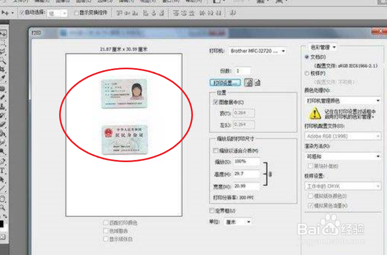Screen dimensions: 387x255
Task: Open the Move tool preset picker arrow
Action: point(12,13)
